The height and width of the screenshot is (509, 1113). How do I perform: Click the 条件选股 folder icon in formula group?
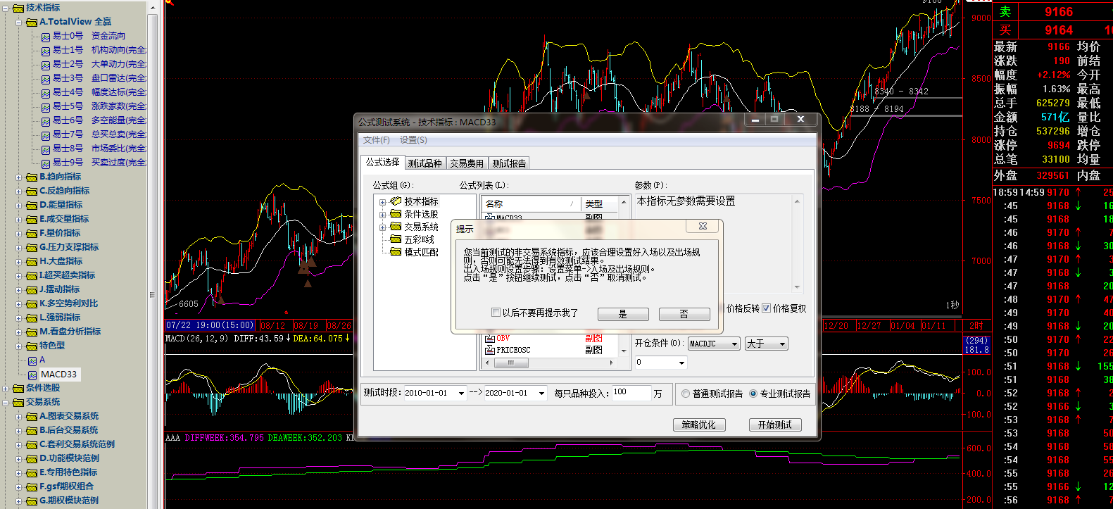point(396,214)
